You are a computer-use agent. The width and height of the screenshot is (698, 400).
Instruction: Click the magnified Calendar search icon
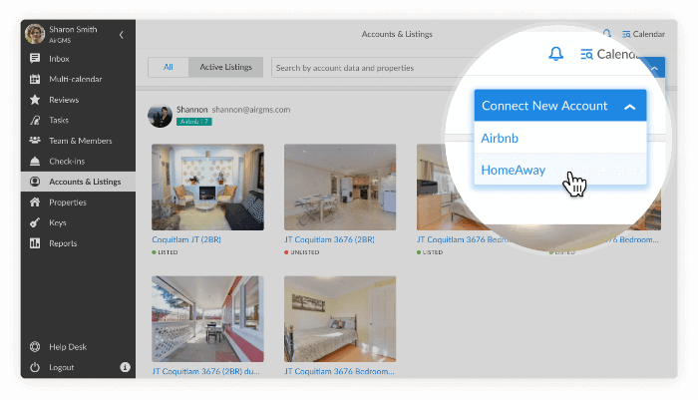[x=586, y=54]
